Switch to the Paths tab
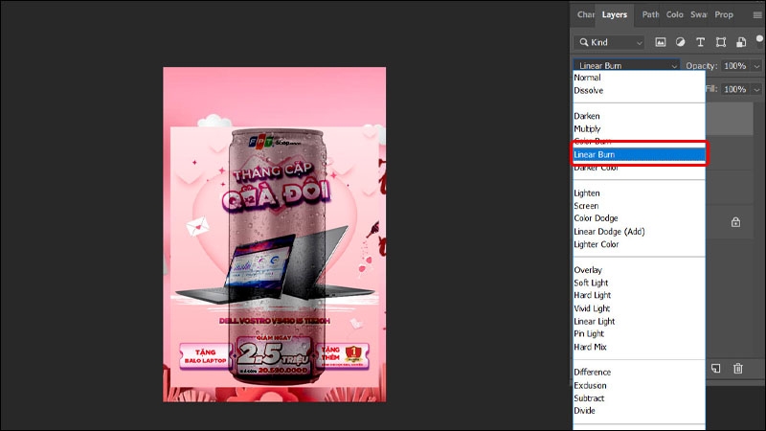The height and width of the screenshot is (431, 766). coord(650,14)
